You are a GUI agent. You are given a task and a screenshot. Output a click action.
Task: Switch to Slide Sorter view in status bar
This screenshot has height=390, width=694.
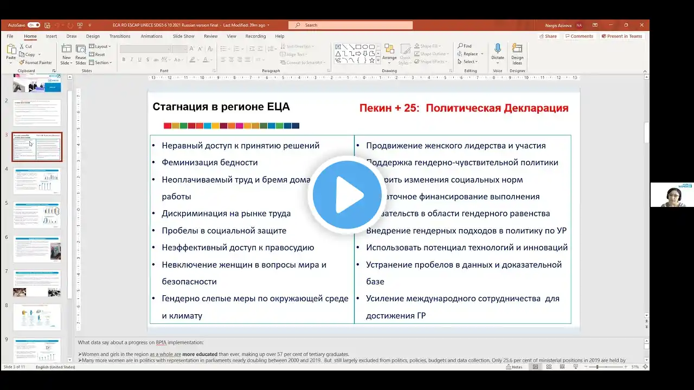pos(549,367)
